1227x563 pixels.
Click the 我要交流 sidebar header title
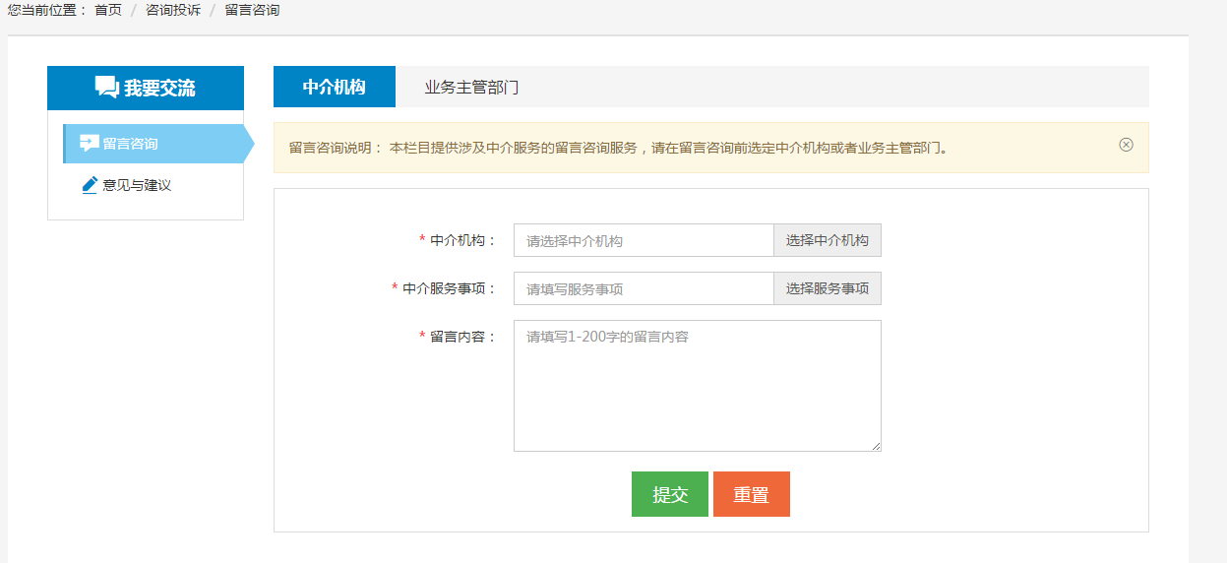159,88
